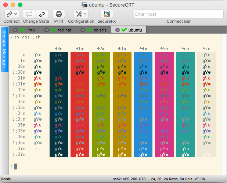The height and width of the screenshot is (183, 227).
Task: Click the 41m red color column
Action: (80, 105)
